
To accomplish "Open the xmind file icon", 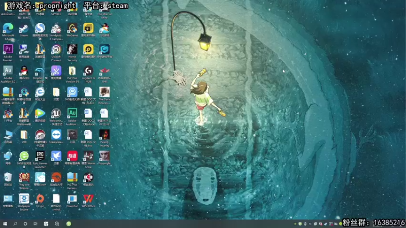I will click(x=56, y=199).
